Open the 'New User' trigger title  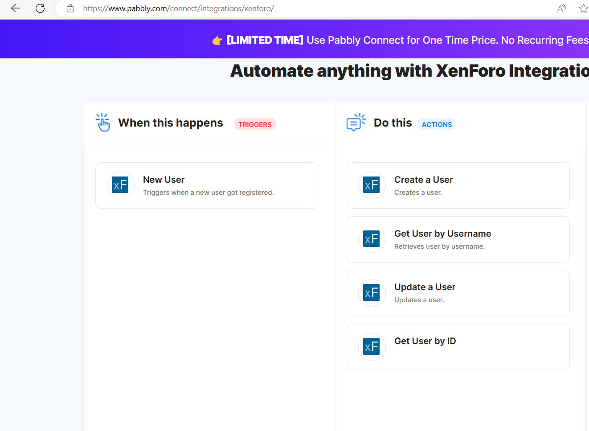[x=164, y=180]
